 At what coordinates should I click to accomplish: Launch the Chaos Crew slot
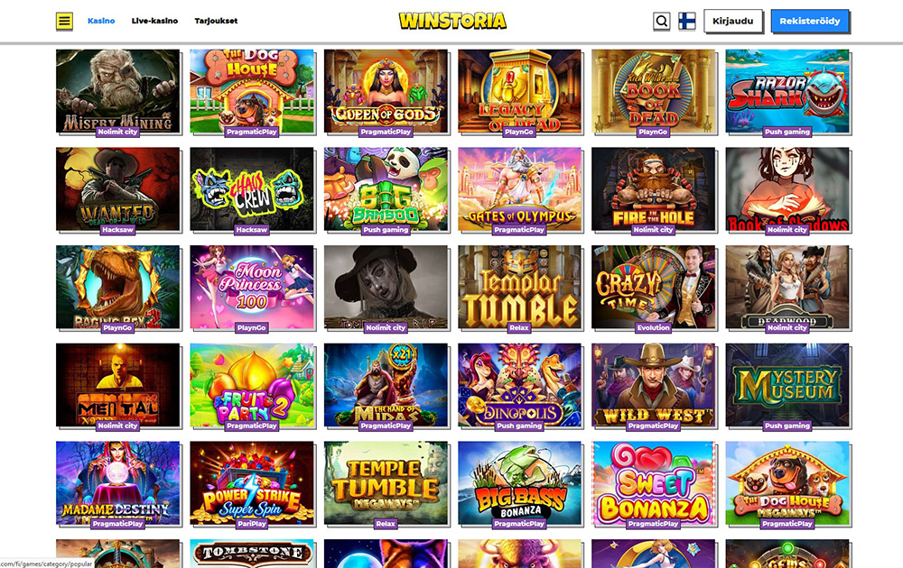(252, 189)
